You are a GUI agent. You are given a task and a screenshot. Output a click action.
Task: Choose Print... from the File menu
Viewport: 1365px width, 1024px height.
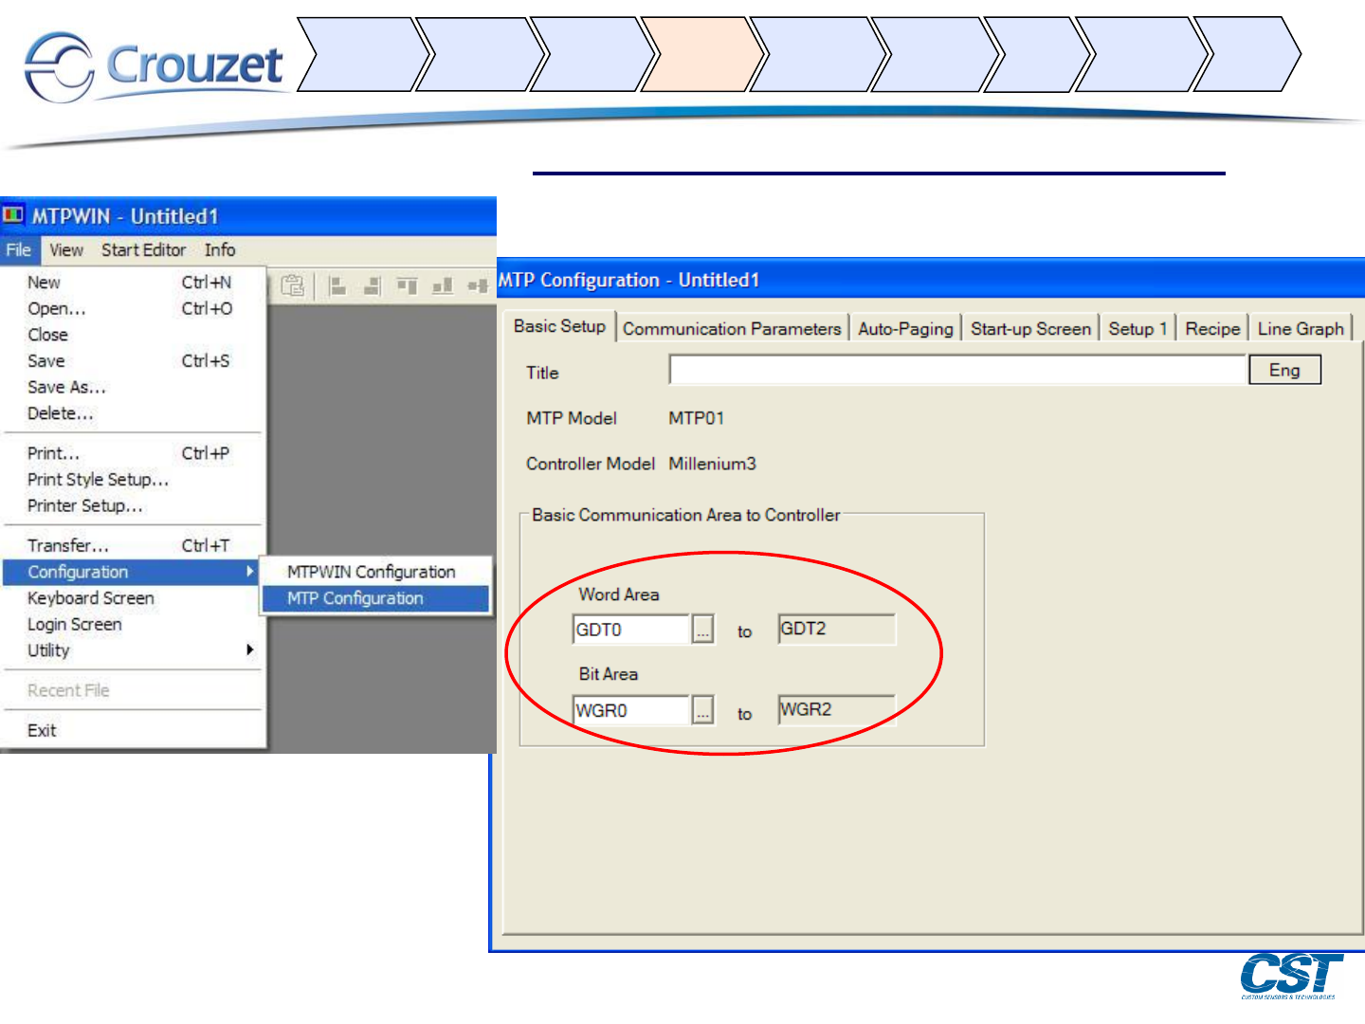point(132,453)
